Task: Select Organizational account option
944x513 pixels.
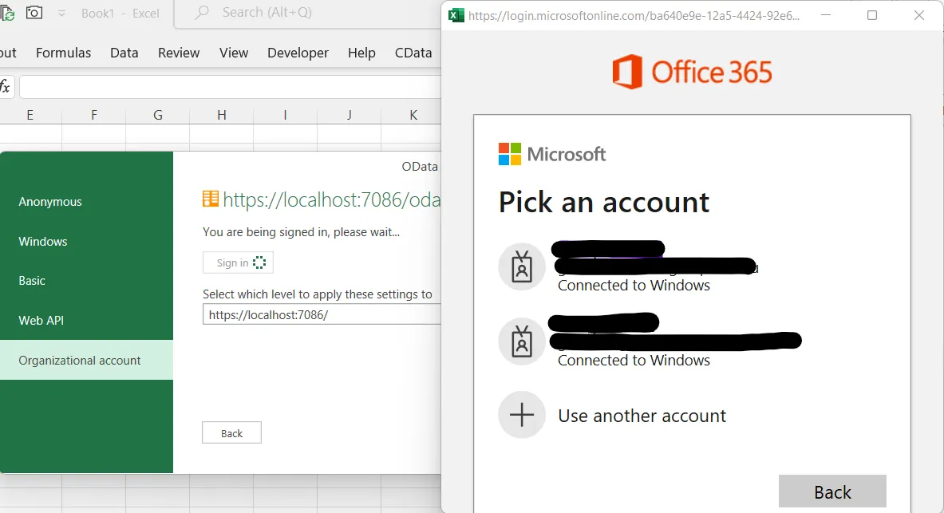Action: tap(86, 360)
